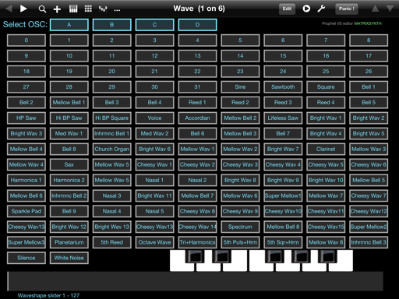Pick the Bell 1 wave
The image size is (399, 299).
point(369,87)
